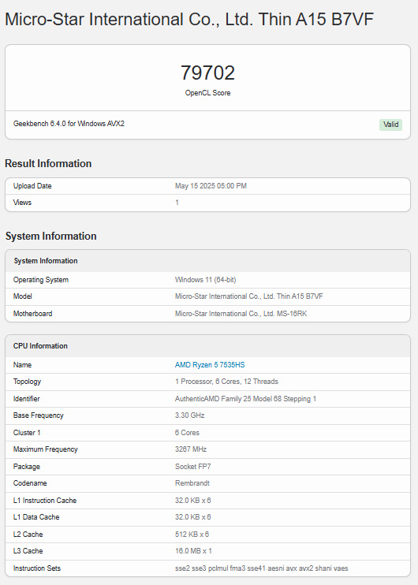Click the Geekbench 6.4.0 for Windows AVX2 text
This screenshot has height=585, width=418.
pos(69,124)
